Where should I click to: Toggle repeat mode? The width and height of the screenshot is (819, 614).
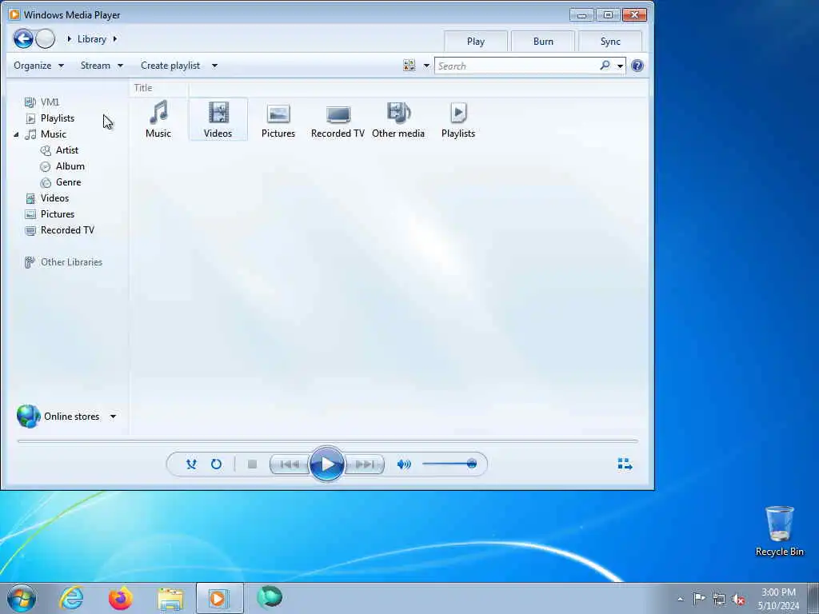[x=216, y=464]
